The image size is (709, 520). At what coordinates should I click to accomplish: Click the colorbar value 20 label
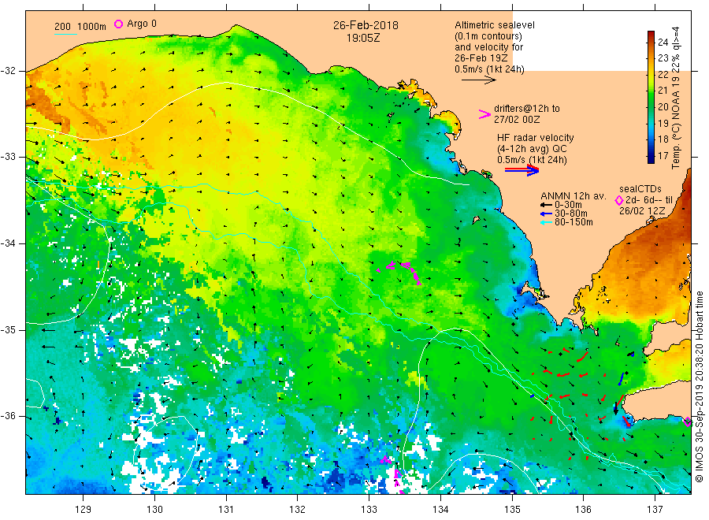663,106
